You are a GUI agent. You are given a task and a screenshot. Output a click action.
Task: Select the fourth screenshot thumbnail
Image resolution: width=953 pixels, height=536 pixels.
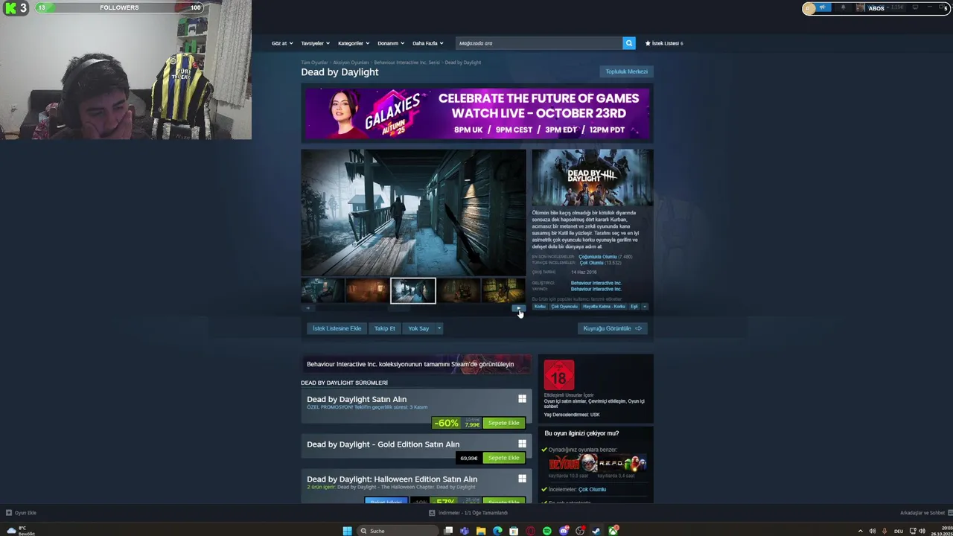click(x=458, y=290)
